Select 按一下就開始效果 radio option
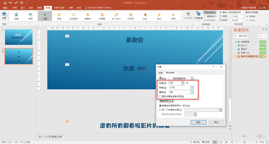The image size is (269, 144). pos(160,110)
